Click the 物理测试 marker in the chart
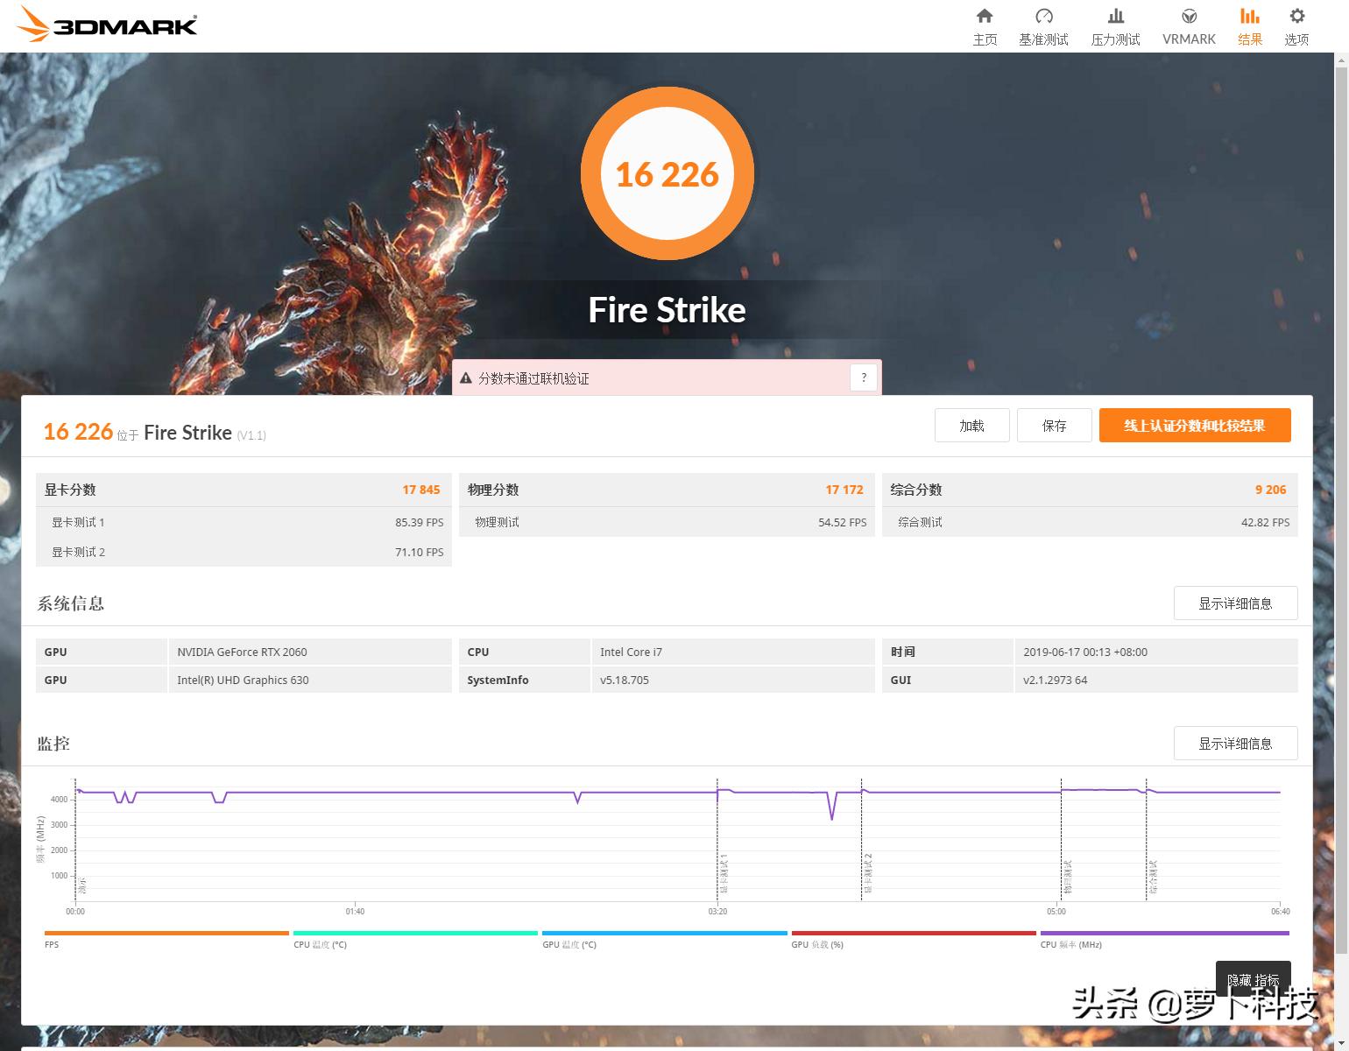Image resolution: width=1349 pixels, height=1051 pixels. [x=1068, y=877]
